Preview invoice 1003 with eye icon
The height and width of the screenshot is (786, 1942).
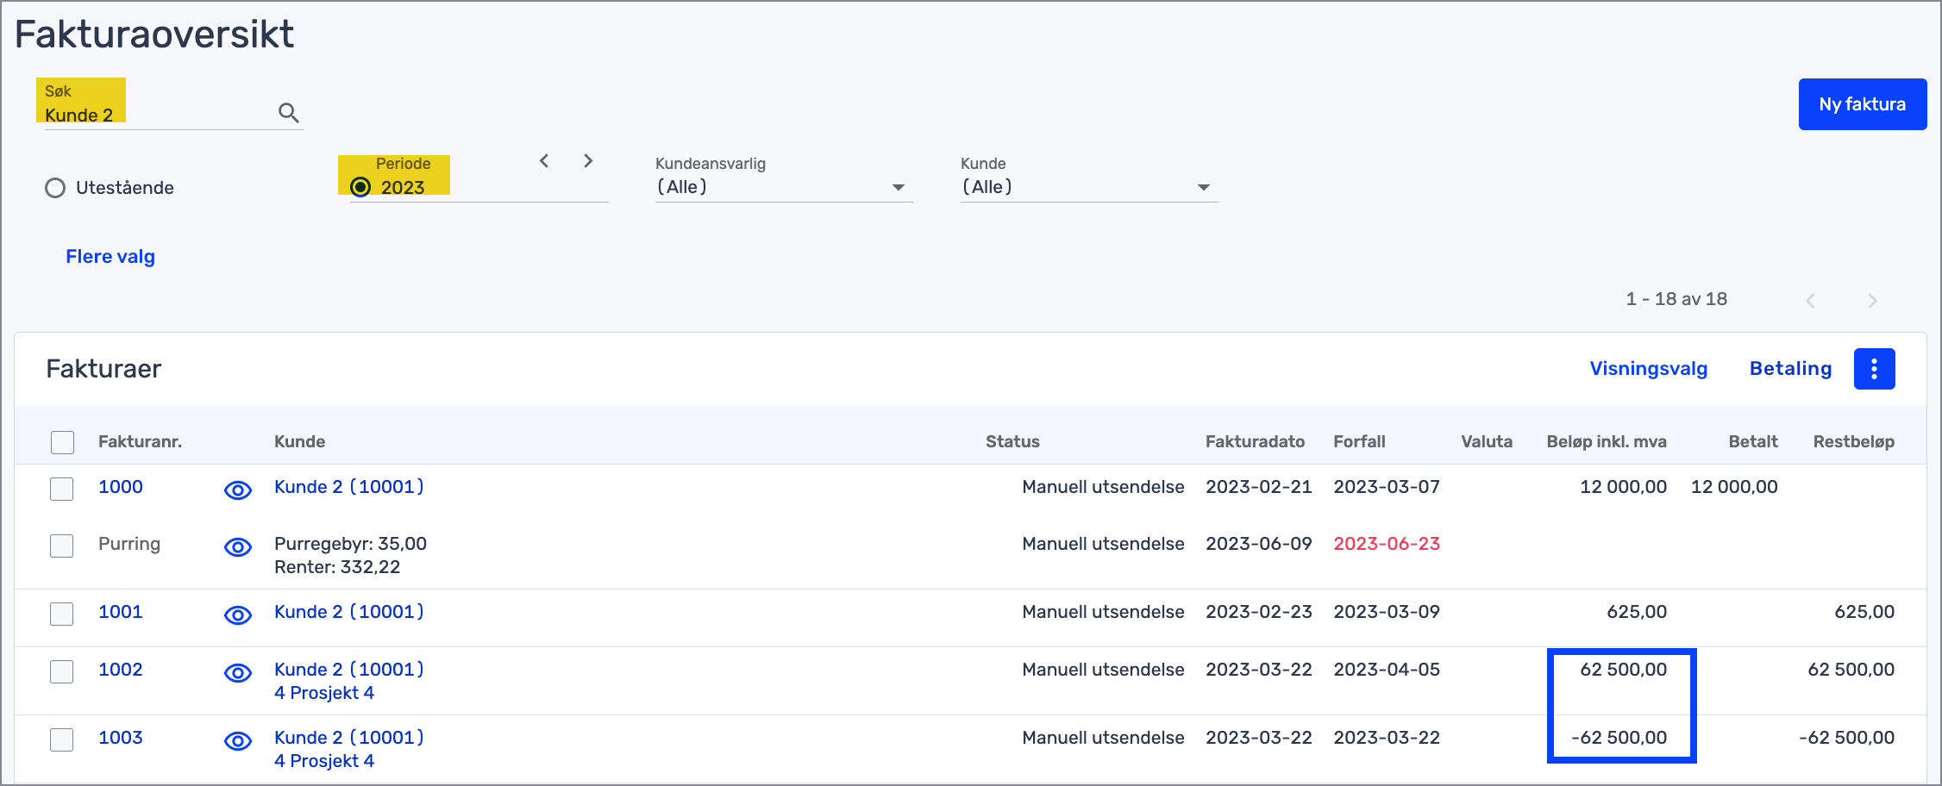(238, 740)
